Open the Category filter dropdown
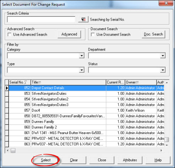Image resolution: width=175 pixels, height=168 pixels. tap(81, 56)
